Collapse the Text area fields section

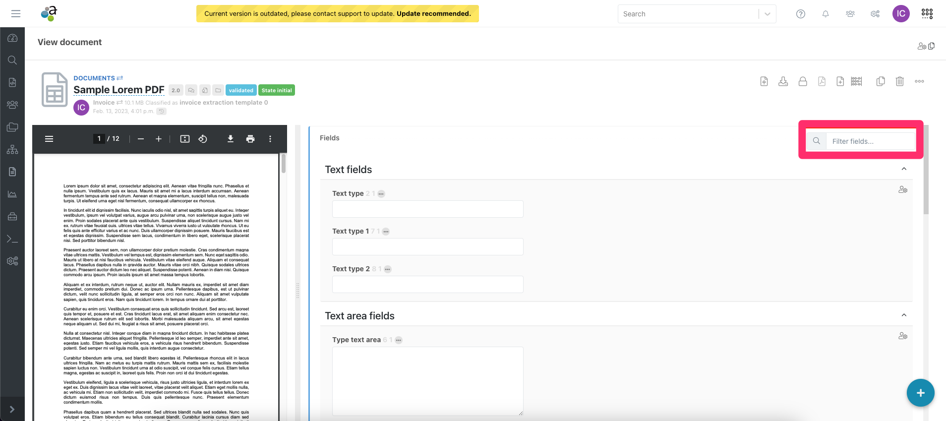pyautogui.click(x=904, y=315)
